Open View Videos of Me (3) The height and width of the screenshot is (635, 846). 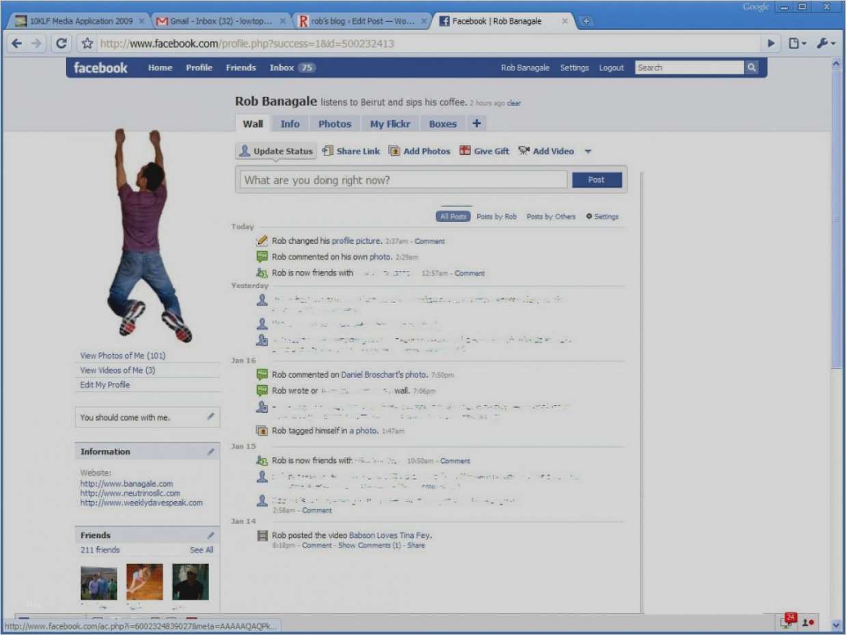coord(118,370)
